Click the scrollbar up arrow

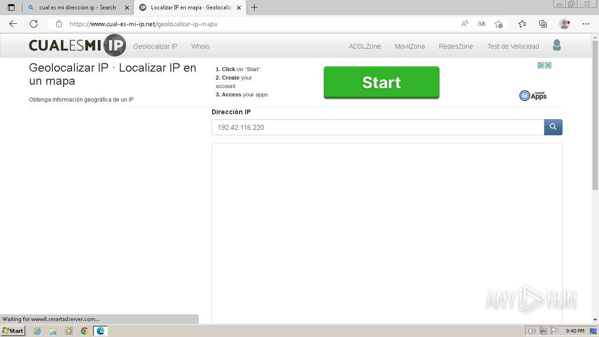[x=595, y=37]
